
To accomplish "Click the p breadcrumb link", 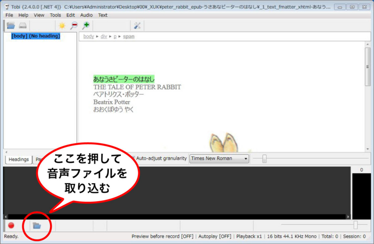I will click(115, 36).
